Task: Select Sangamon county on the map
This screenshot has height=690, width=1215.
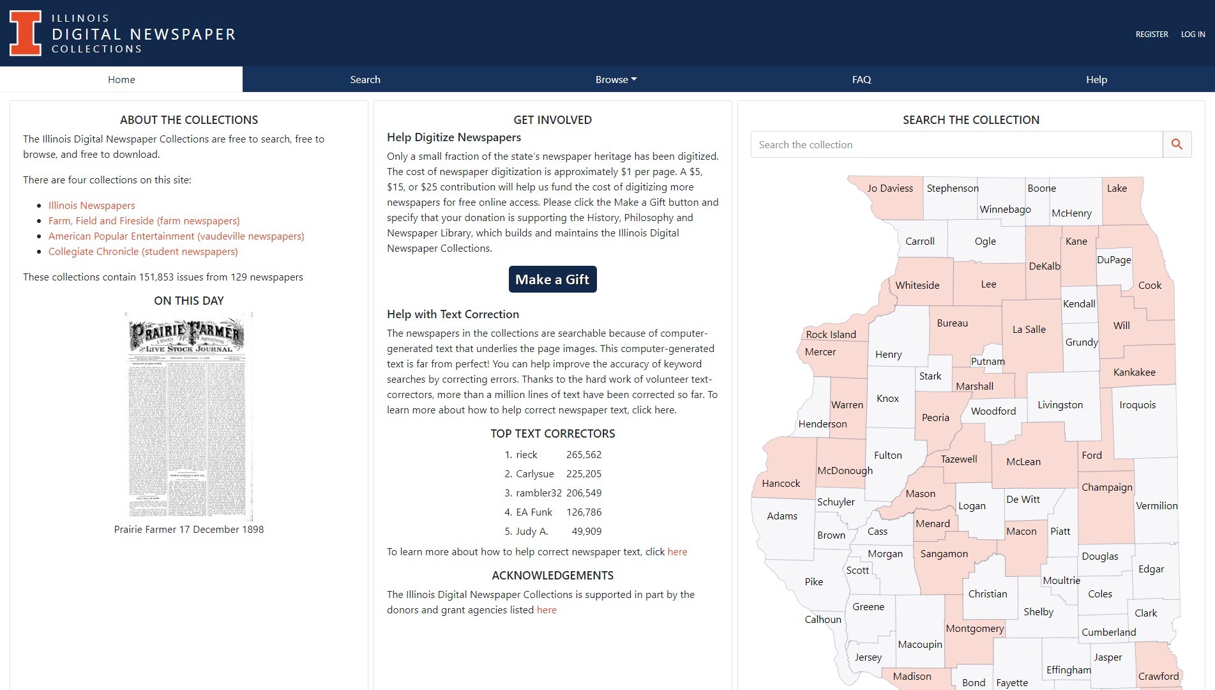Action: (x=944, y=554)
